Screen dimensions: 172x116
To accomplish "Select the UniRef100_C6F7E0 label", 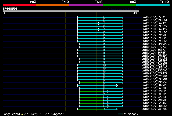I will pyautogui.click(x=154, y=62).
